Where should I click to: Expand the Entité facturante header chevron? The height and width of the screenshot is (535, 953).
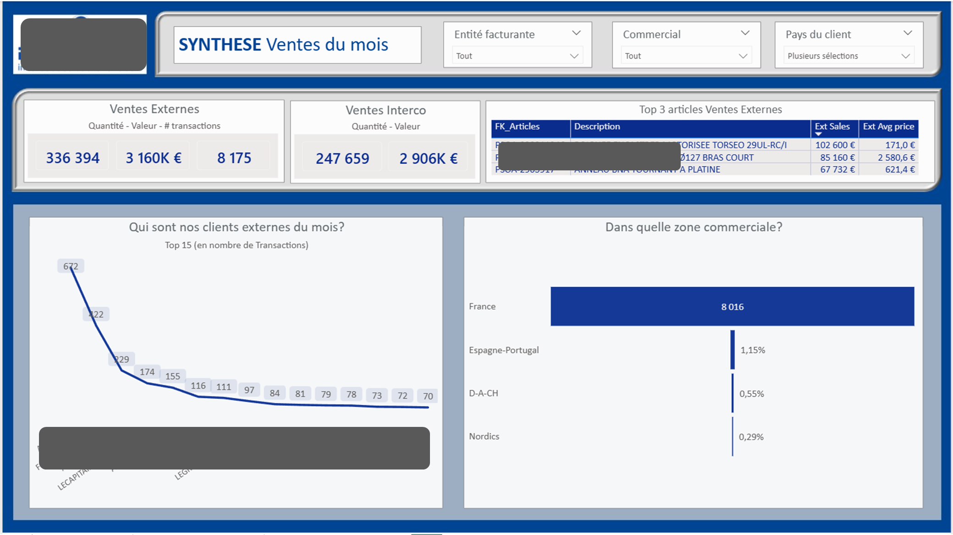pos(576,33)
